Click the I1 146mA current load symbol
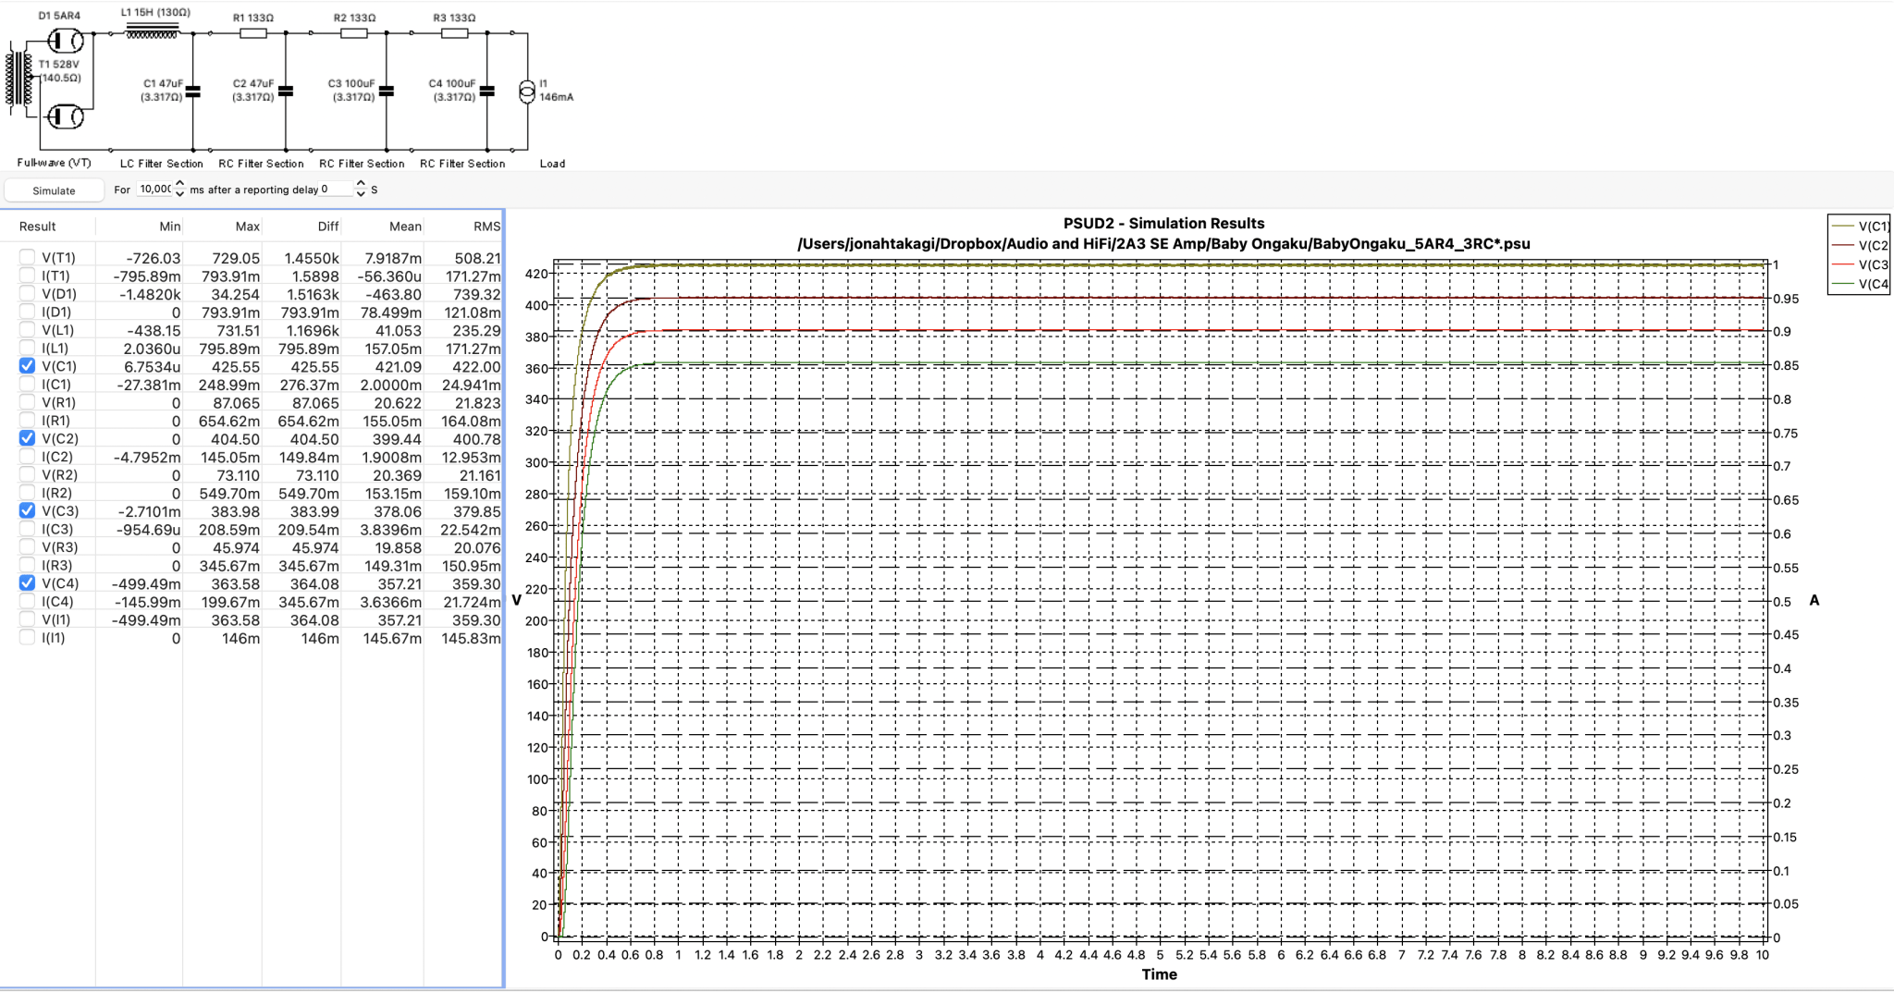 pyautogui.click(x=527, y=92)
